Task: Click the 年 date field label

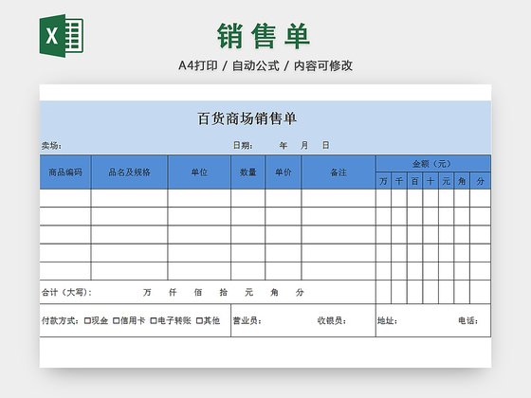Action: (x=284, y=146)
